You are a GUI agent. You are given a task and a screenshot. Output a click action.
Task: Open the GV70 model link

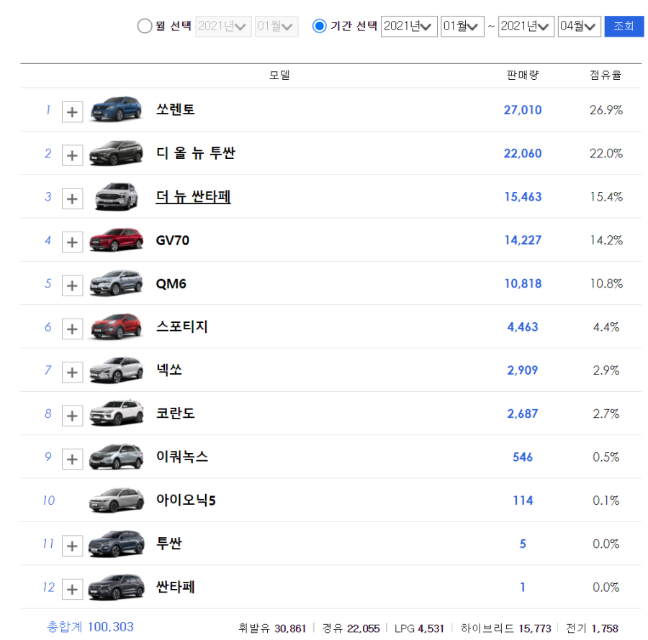tap(172, 240)
